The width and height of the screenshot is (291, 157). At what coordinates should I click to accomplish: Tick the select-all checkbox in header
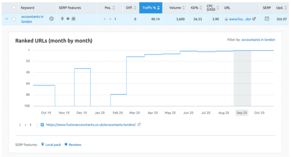[14, 8]
